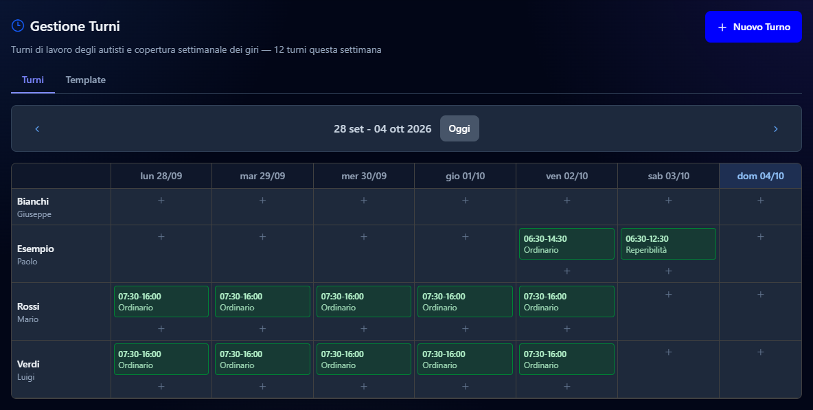Add another shift for Esempio on sab 03/10

click(x=668, y=271)
